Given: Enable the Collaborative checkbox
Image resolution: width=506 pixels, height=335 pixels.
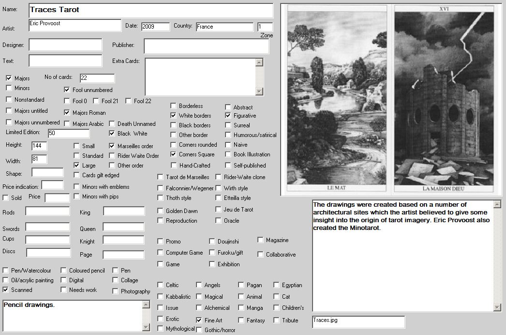Looking at the screenshot, I should pos(260,255).
